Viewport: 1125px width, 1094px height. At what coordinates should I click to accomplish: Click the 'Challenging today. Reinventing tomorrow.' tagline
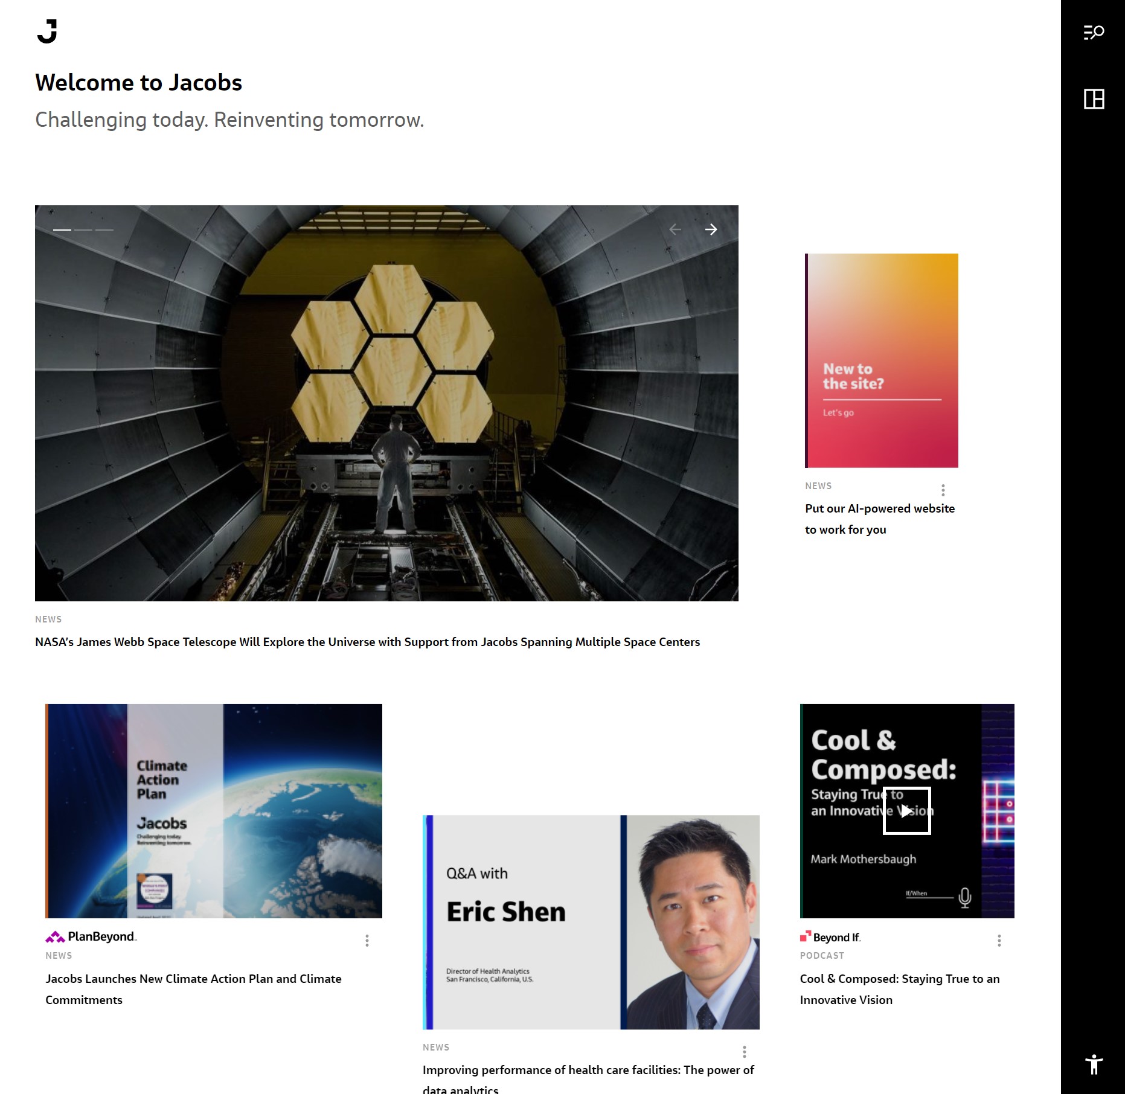point(229,120)
